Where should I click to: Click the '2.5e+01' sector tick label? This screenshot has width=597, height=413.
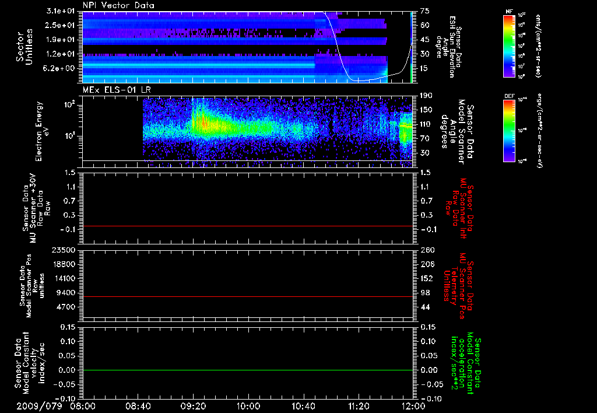(x=61, y=25)
